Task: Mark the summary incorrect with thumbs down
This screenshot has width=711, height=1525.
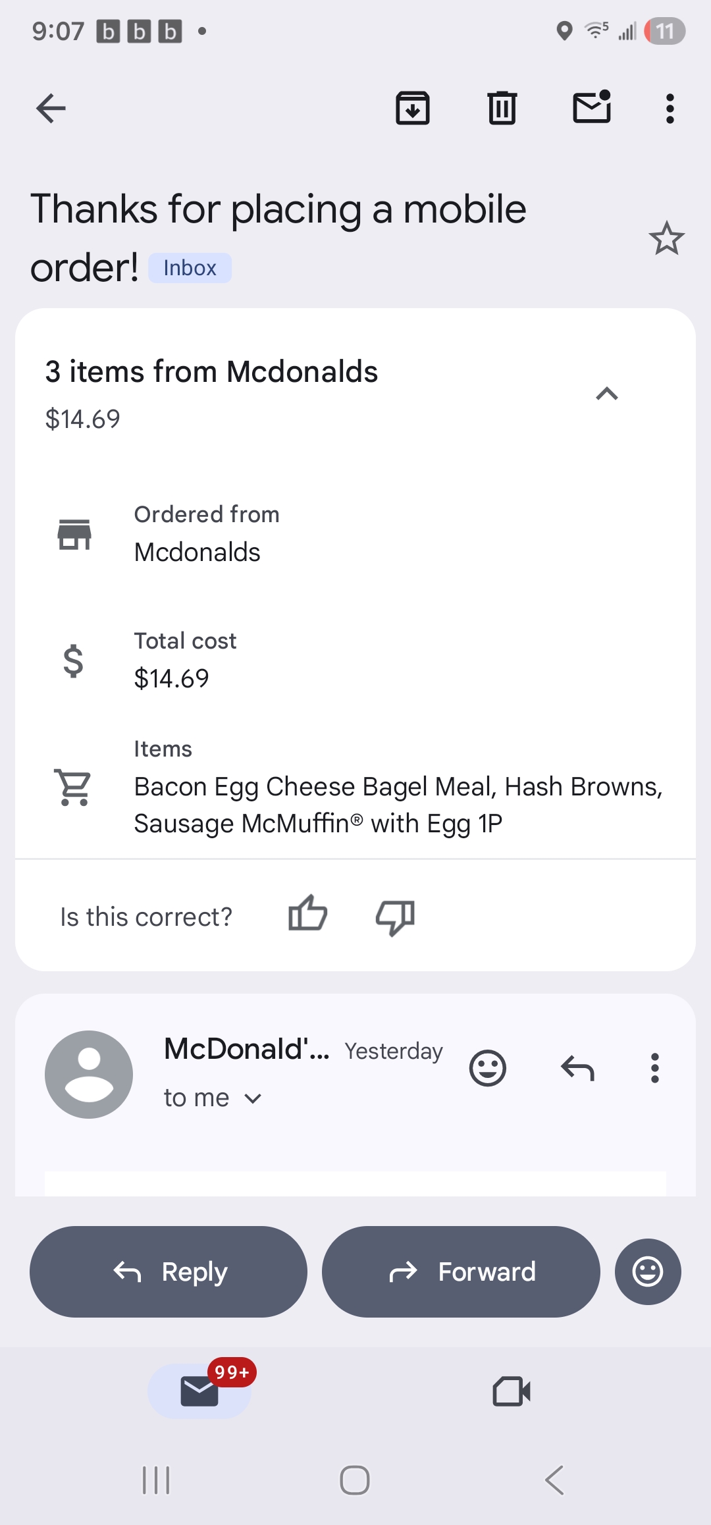Action: pos(395,917)
